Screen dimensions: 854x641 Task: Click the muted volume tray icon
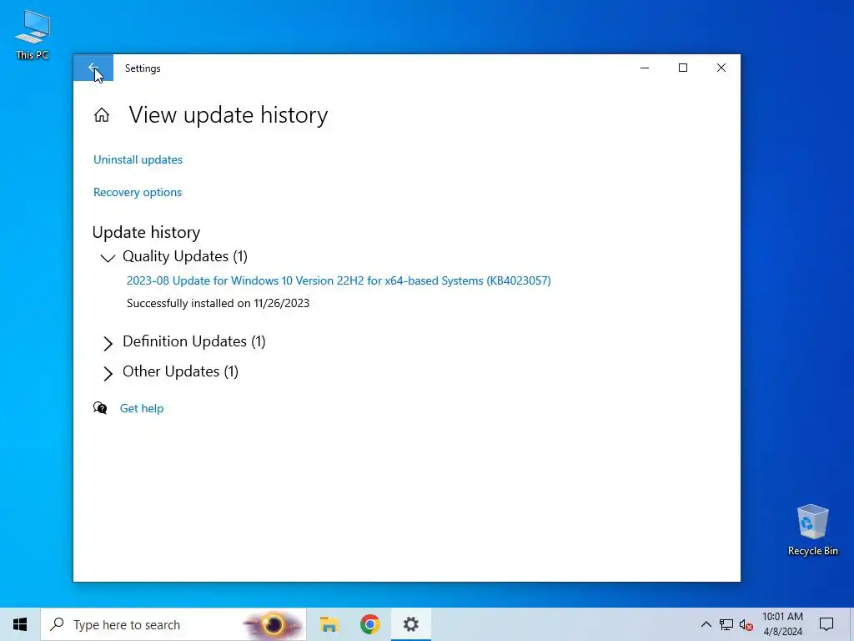tap(746, 624)
